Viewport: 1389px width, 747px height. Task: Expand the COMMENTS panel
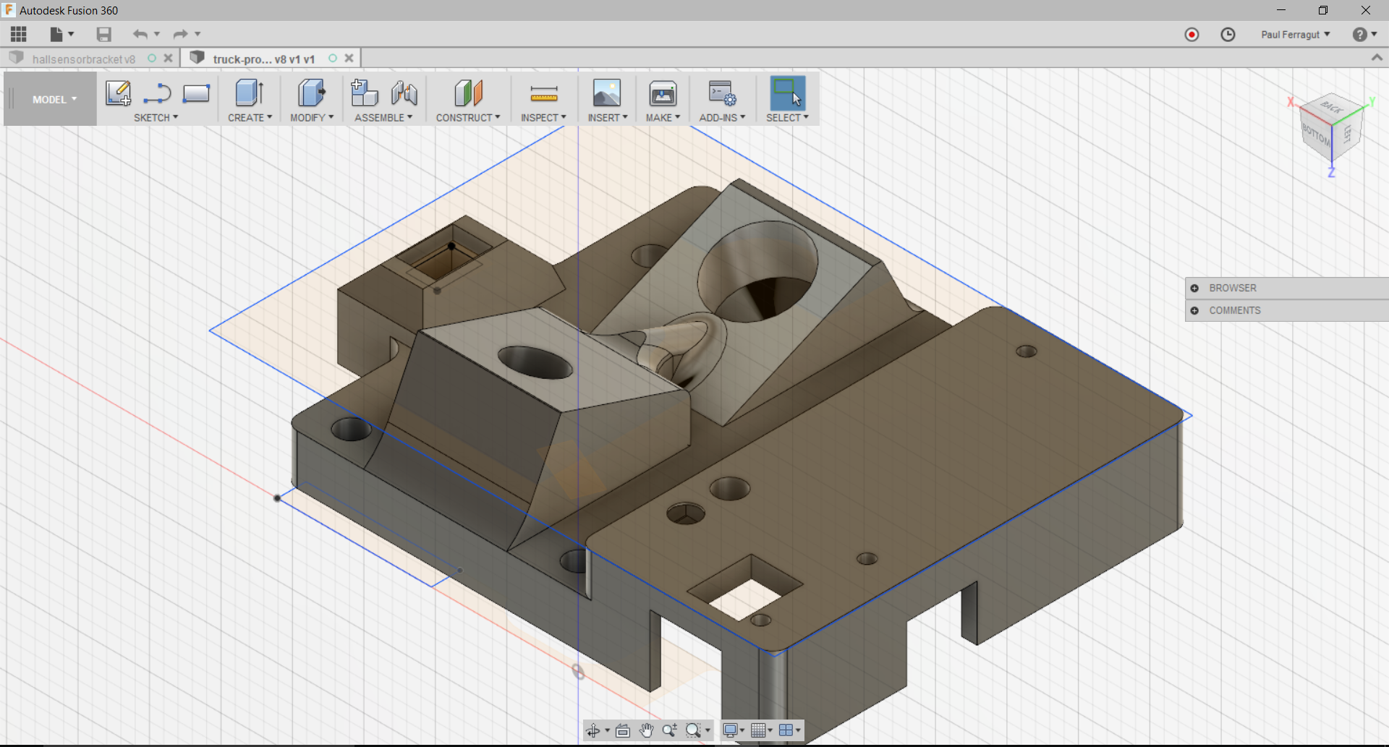[1194, 310]
